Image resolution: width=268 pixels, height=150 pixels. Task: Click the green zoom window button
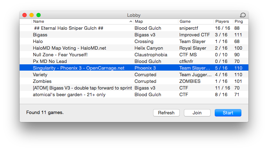(39, 15)
